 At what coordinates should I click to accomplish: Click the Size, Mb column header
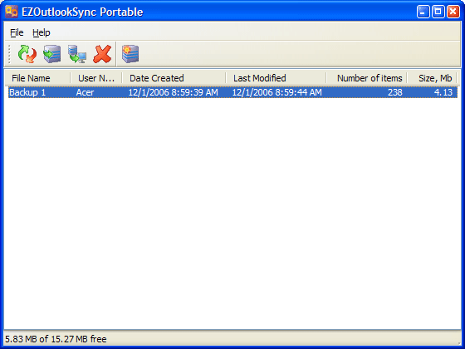[x=432, y=78]
